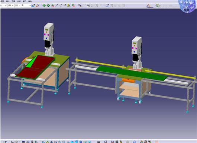Open the 分析 (Analyze) menu

(19, 1)
